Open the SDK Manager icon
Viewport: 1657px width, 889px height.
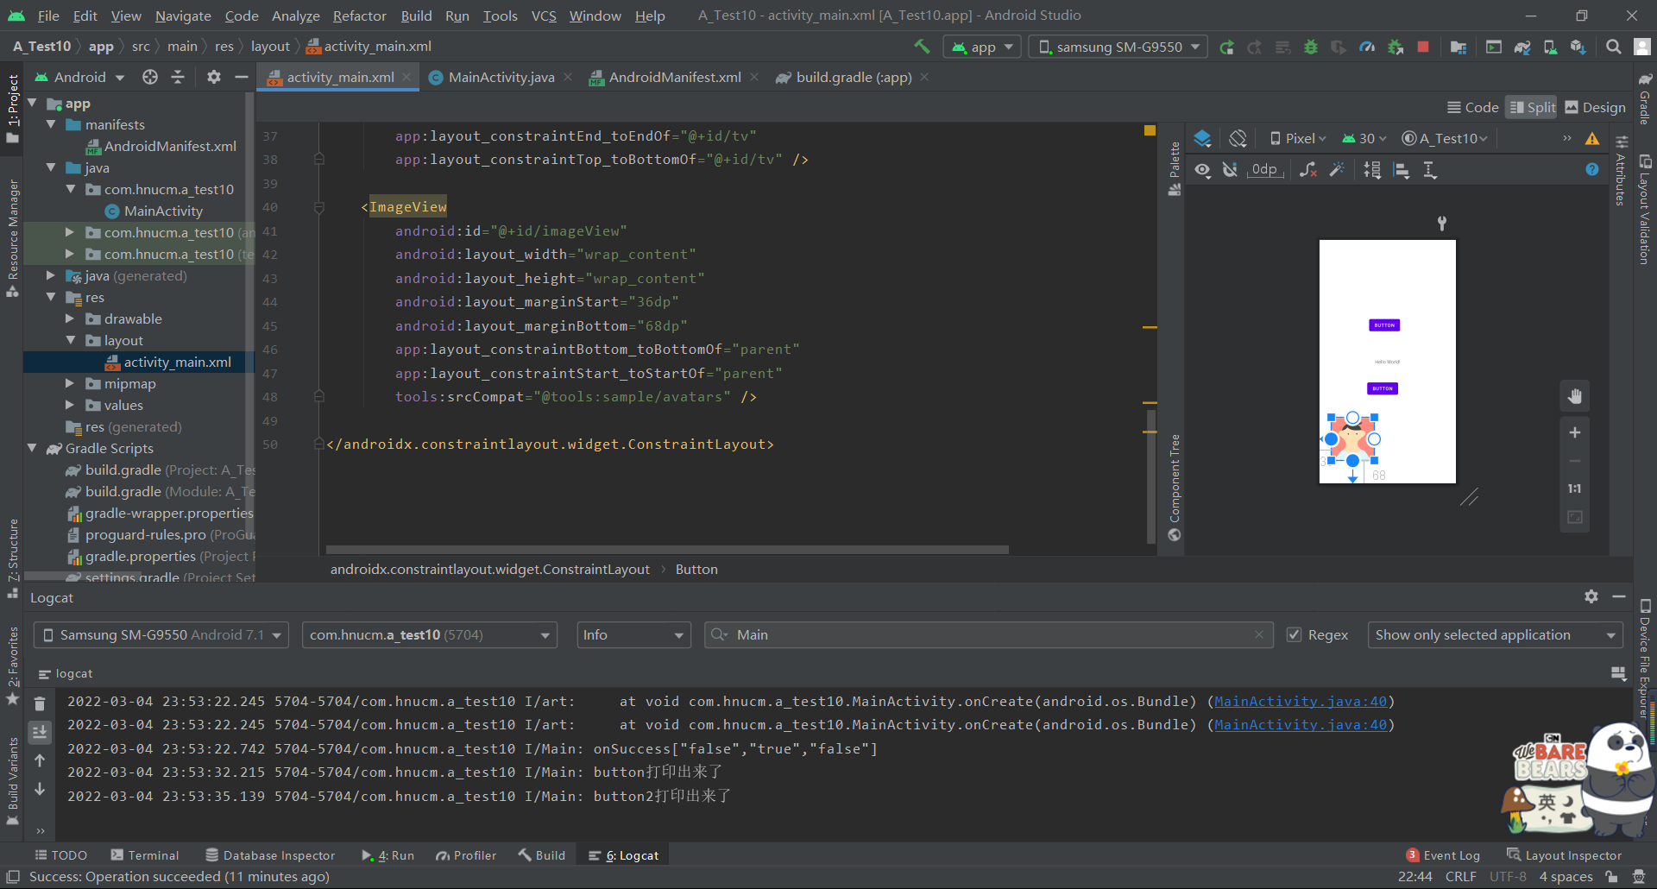(x=1578, y=47)
